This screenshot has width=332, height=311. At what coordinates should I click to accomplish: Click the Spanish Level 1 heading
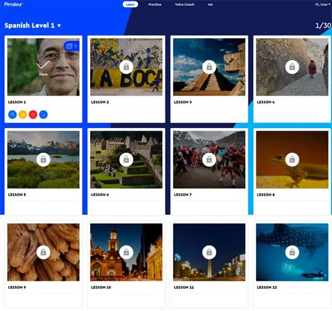coord(30,25)
